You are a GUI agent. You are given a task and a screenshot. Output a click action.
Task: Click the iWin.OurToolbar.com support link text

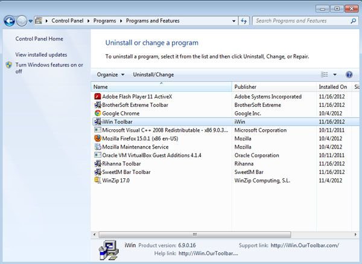[305, 245]
